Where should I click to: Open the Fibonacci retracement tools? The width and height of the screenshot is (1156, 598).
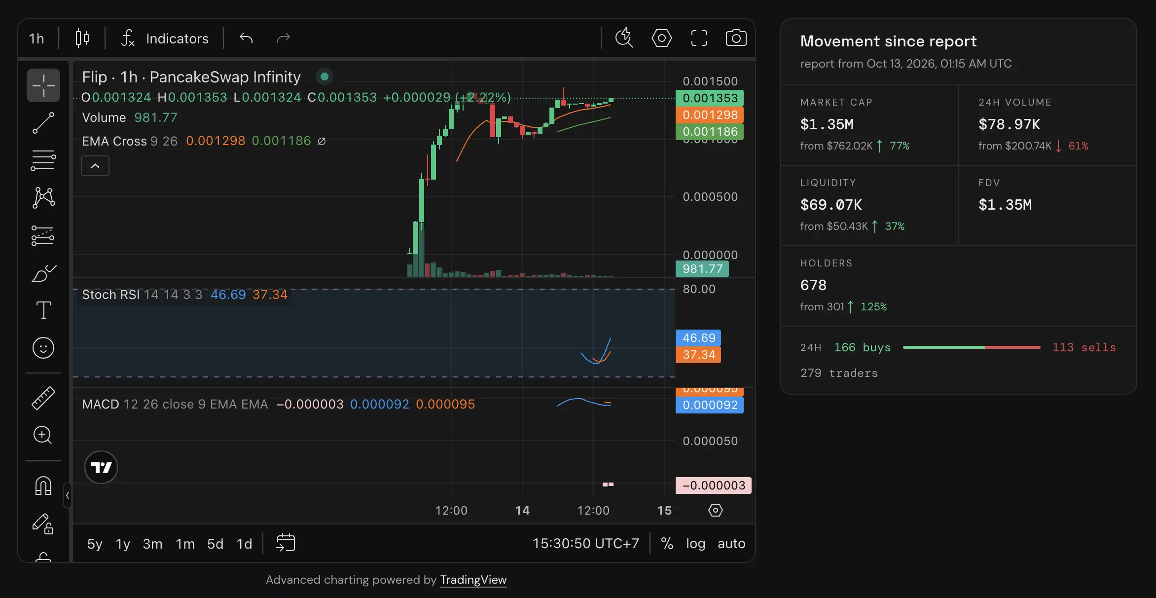tap(43, 160)
